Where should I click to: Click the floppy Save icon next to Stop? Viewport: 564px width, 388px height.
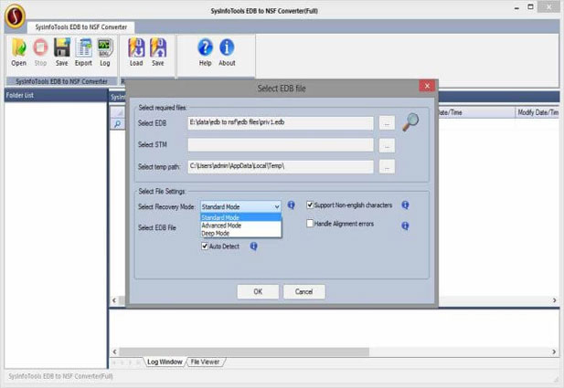point(62,47)
